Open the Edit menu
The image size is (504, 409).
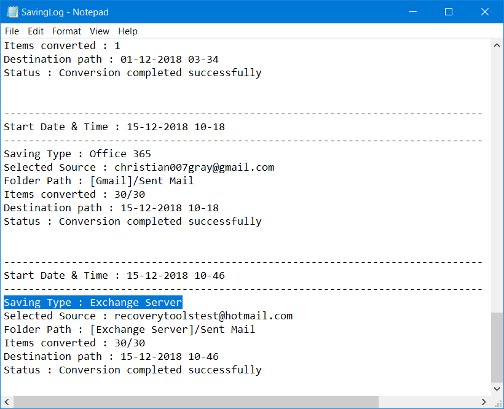click(x=36, y=31)
